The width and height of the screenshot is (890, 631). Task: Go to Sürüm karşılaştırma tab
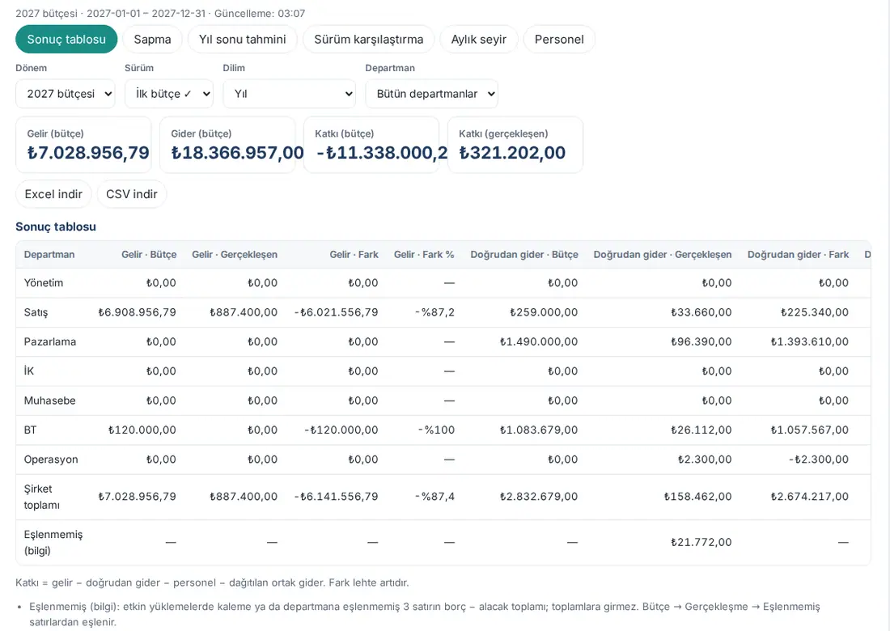tap(368, 39)
